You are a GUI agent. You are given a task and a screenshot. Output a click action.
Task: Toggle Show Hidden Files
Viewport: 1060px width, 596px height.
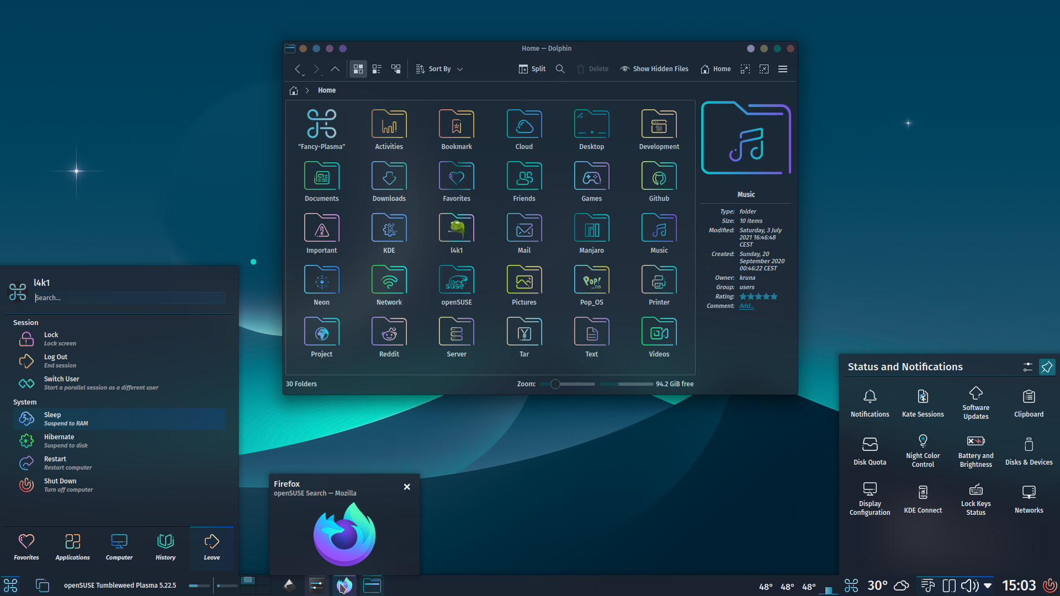[x=654, y=68]
